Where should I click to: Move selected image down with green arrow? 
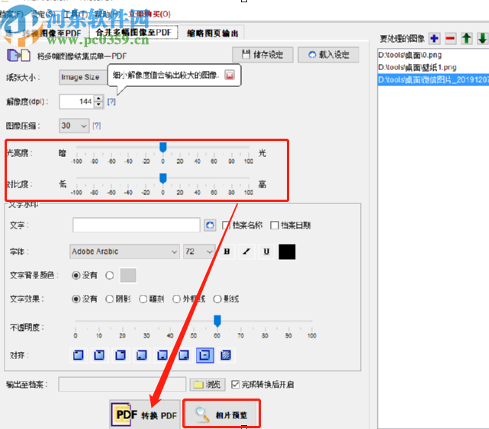[482, 39]
